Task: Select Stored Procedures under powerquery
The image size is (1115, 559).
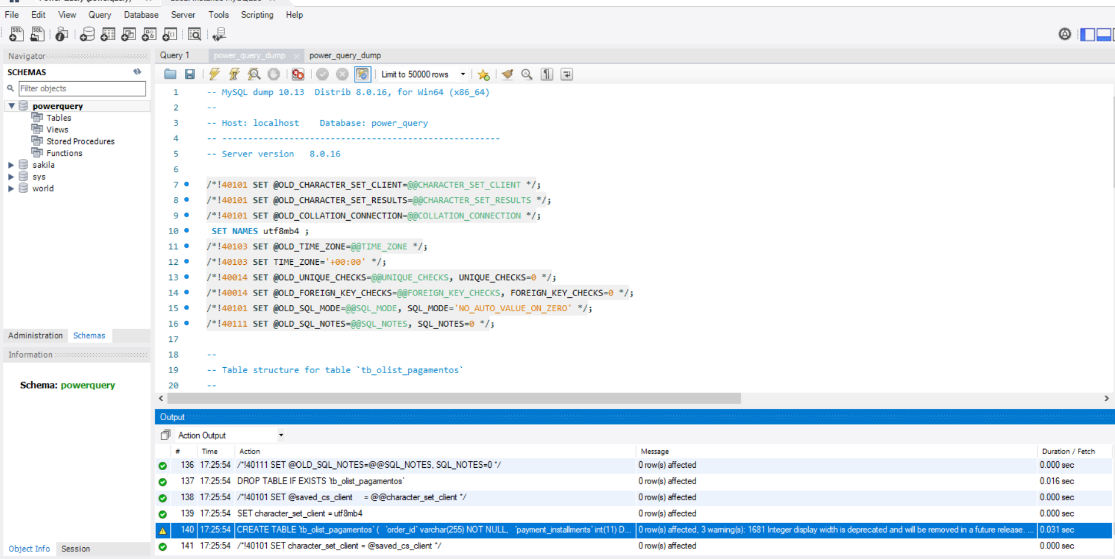Action: (x=81, y=141)
